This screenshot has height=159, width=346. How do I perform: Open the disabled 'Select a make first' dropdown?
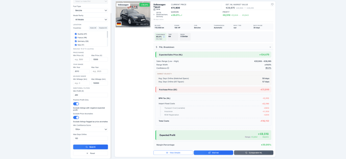coord(91,2)
